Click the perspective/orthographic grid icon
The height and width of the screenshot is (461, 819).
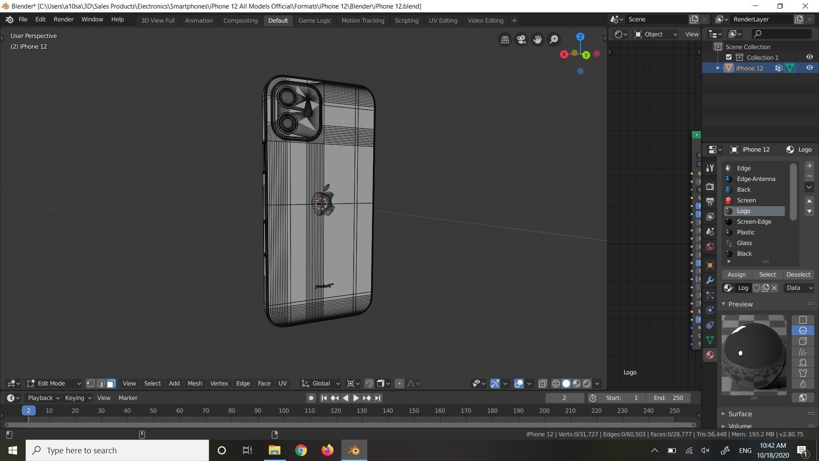[x=505, y=39]
